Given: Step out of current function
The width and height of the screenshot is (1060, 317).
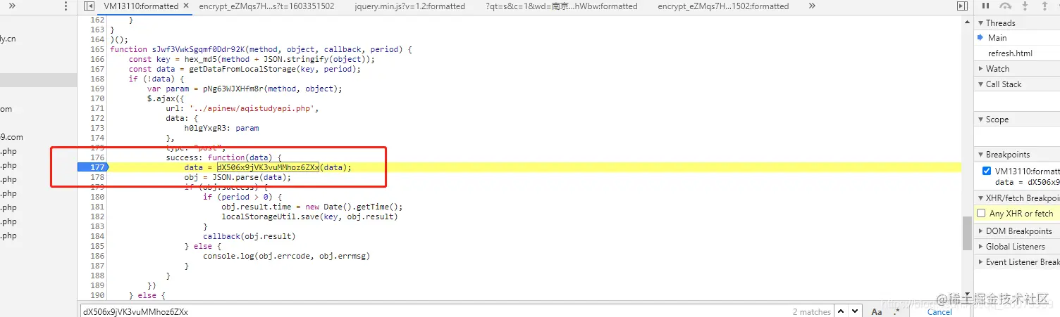Looking at the screenshot, I should pyautogui.click(x=1044, y=6).
